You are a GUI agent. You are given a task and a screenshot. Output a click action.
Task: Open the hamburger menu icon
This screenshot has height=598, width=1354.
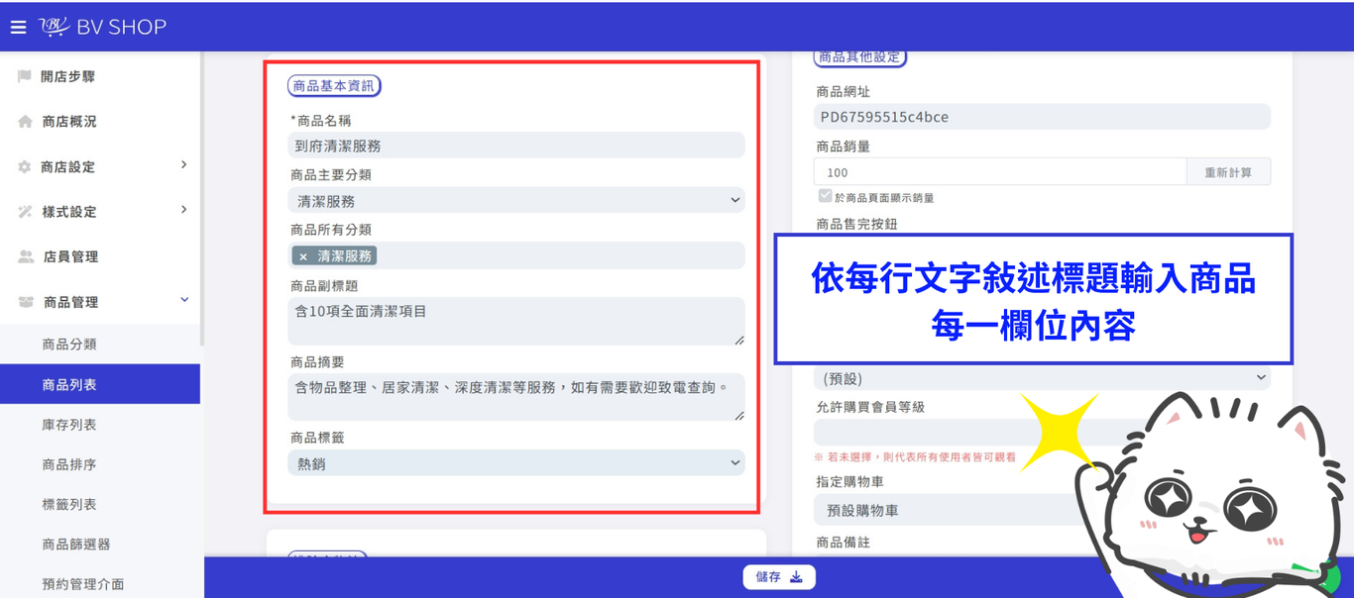tap(18, 27)
